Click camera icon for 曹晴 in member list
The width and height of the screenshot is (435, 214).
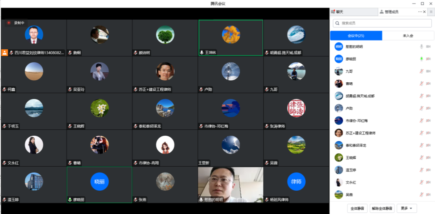click(428, 84)
